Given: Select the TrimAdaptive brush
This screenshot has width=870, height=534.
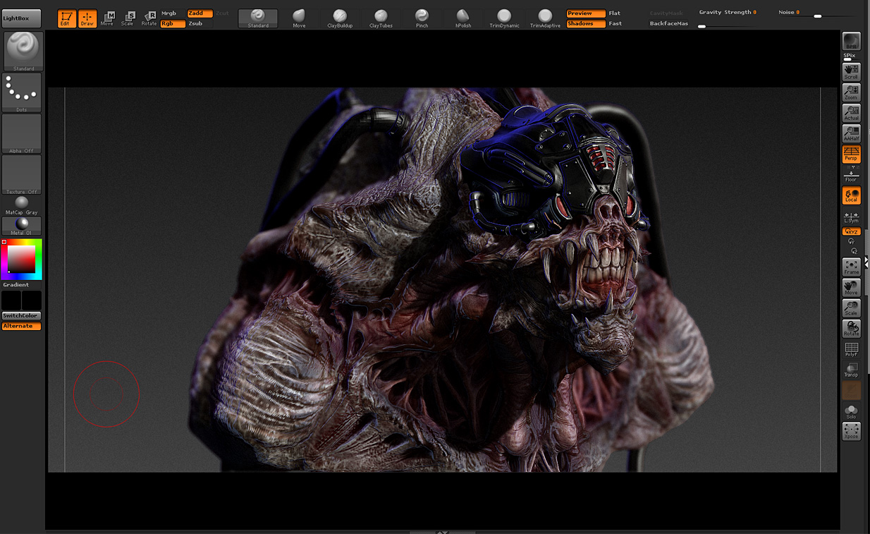Looking at the screenshot, I should [x=545, y=18].
